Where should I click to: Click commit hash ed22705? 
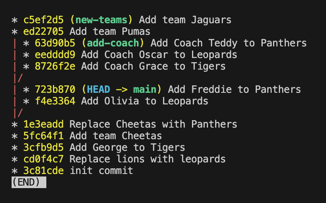(x=43, y=31)
